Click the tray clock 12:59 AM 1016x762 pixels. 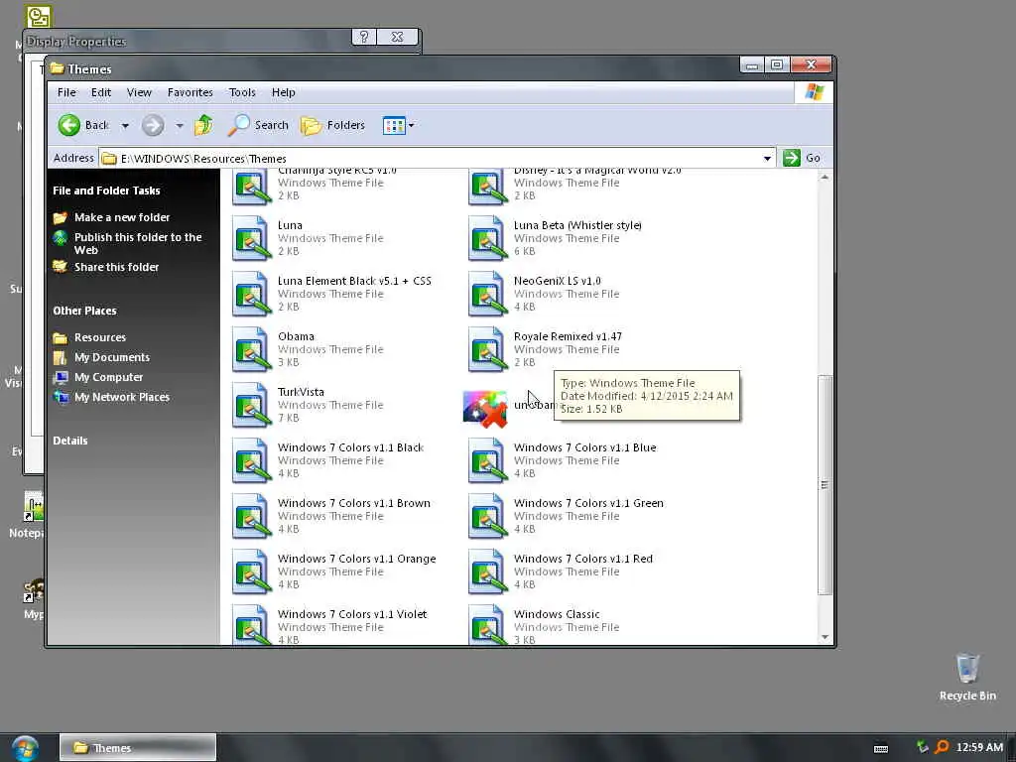[x=979, y=748]
